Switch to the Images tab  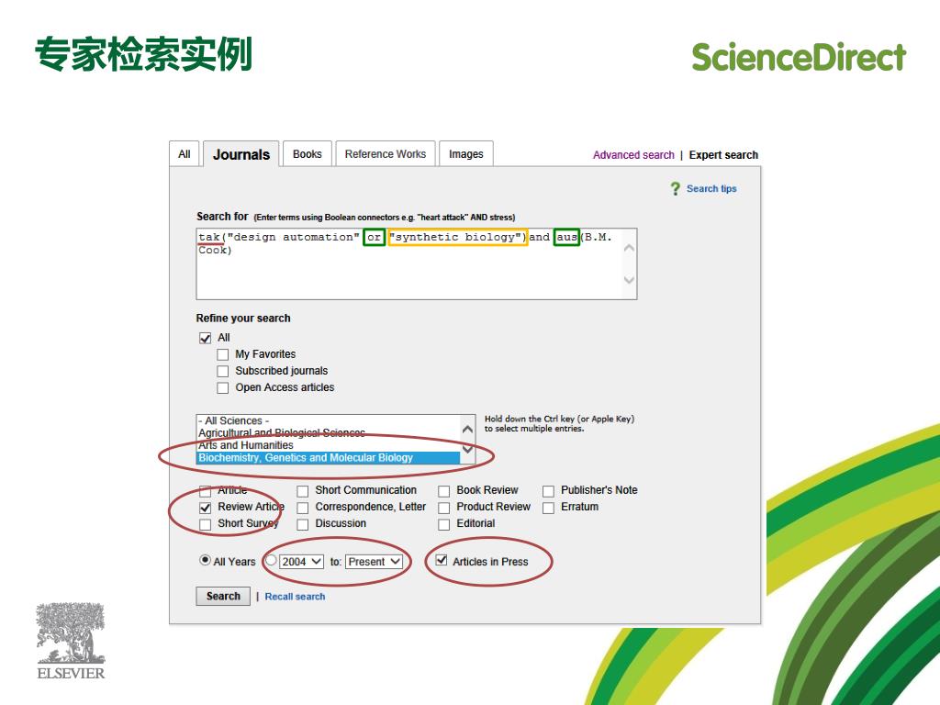[x=465, y=154]
